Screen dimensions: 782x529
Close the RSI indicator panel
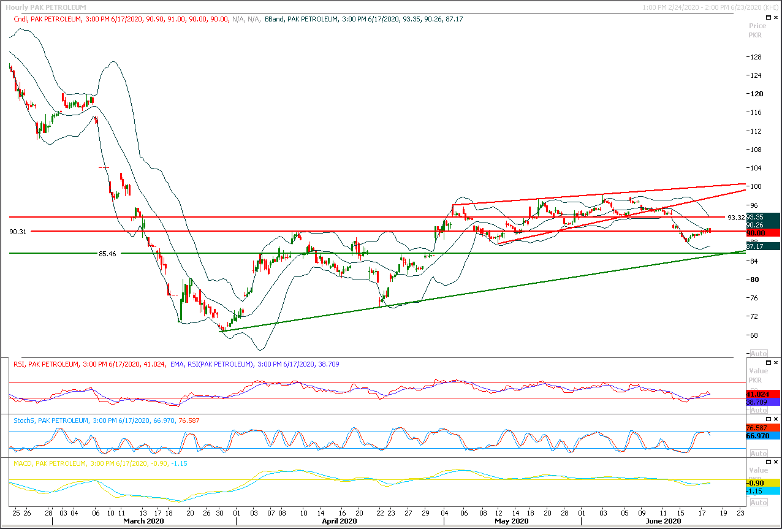pos(776,362)
